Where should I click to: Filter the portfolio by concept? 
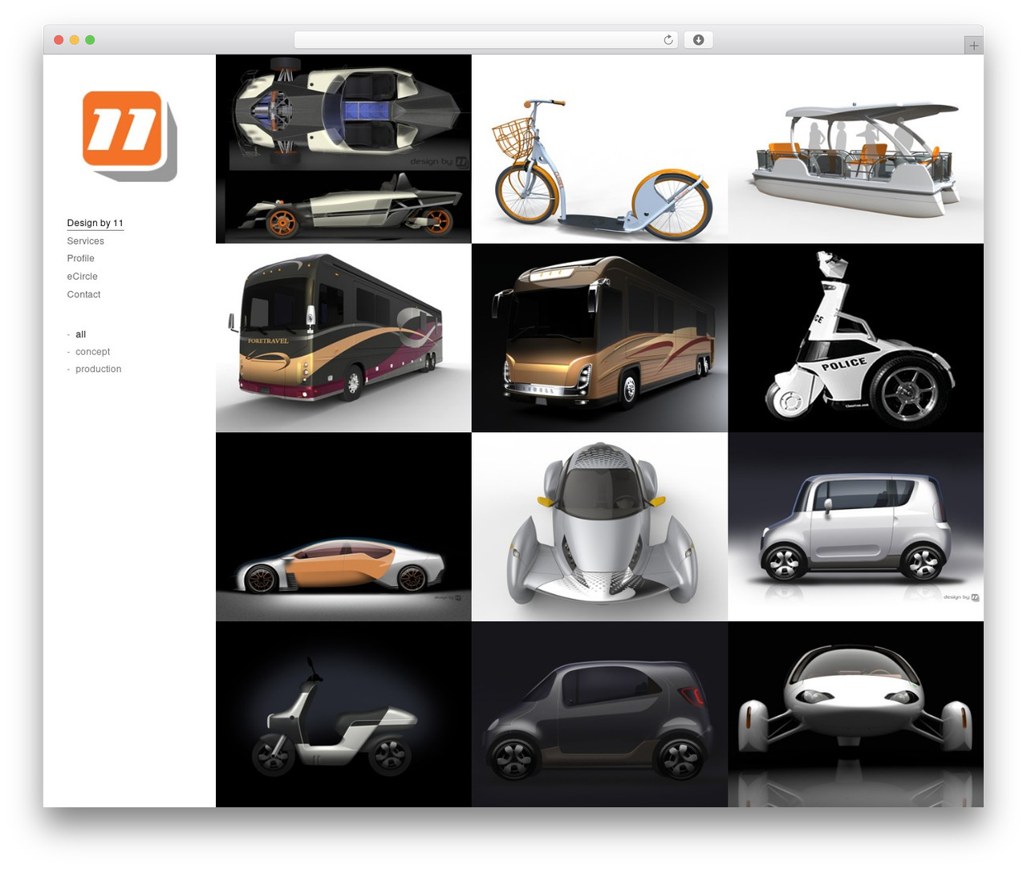pyautogui.click(x=93, y=352)
